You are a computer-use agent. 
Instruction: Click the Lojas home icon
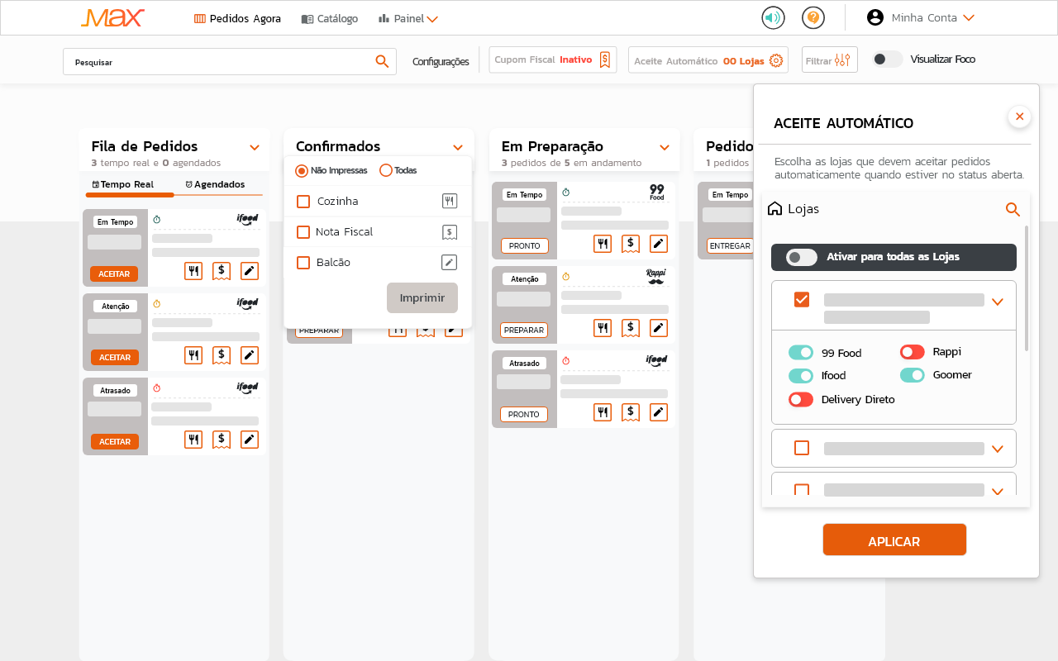tap(774, 208)
